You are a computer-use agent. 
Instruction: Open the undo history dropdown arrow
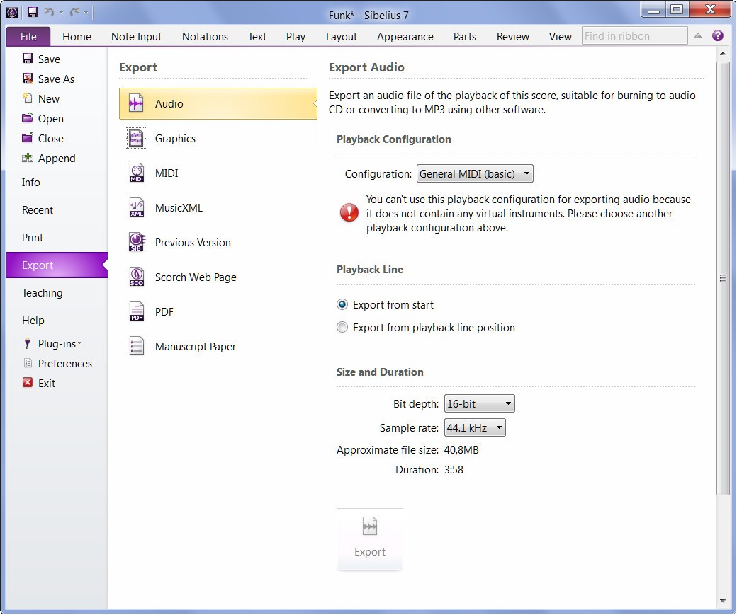pos(61,13)
